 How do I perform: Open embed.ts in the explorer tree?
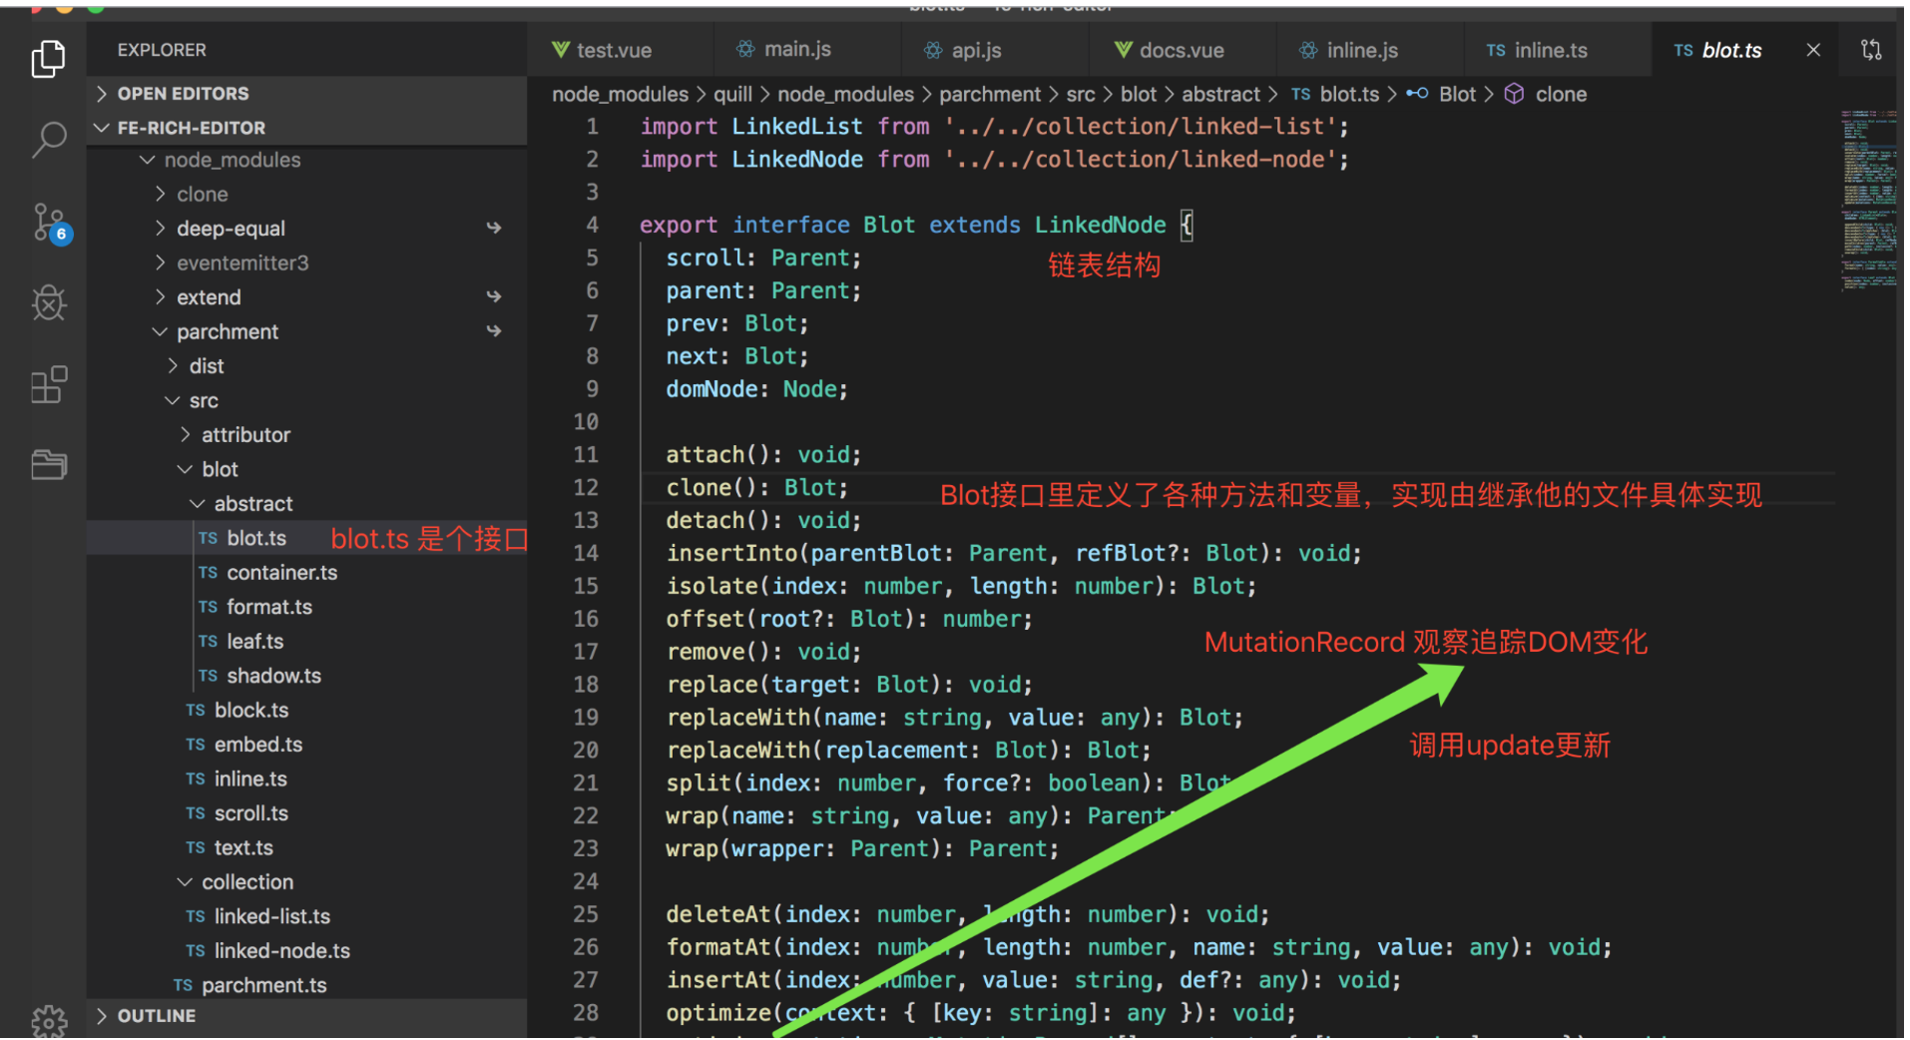306,746
